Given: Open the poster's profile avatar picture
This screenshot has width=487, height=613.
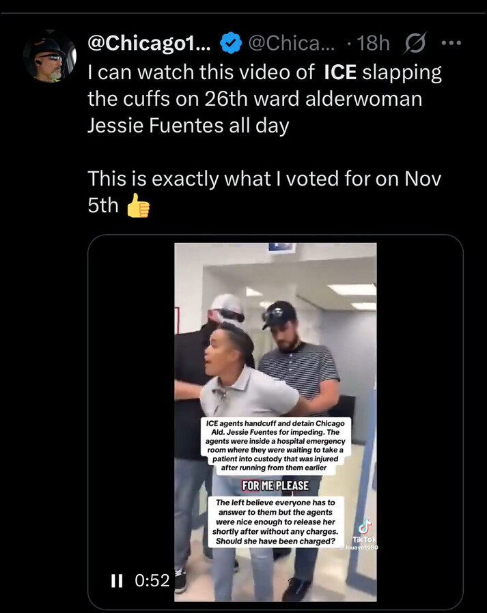Looking at the screenshot, I should 49,56.
